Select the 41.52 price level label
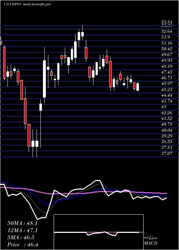Image resolution: width=179 pixels, height=250 pixels. tap(167, 119)
